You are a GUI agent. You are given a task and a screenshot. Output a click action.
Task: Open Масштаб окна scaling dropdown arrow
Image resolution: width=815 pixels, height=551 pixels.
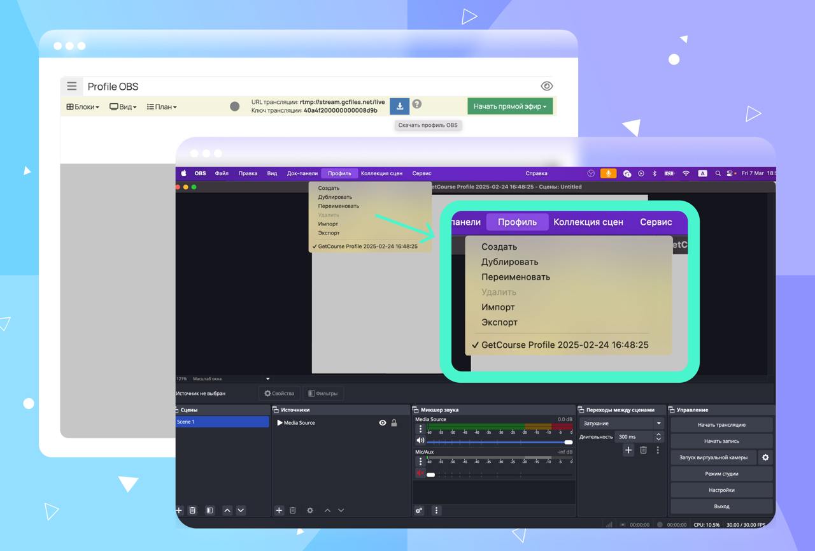[x=267, y=379]
